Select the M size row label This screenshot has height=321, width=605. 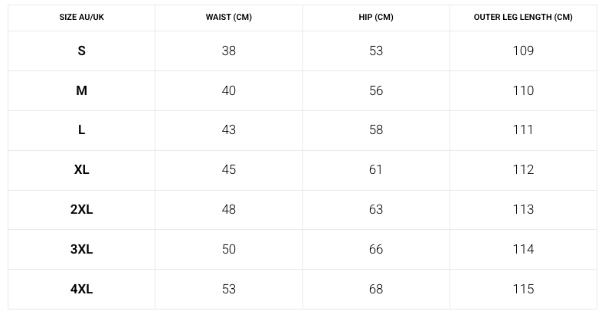[x=81, y=90]
